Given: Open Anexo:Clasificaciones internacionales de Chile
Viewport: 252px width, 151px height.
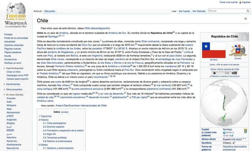Looking at the screenshot, I should (x=81, y=106).
